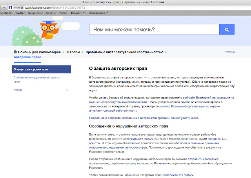The image size is (251, 178).
Task: Click the https lock indicator
Action: [x=18, y=7]
